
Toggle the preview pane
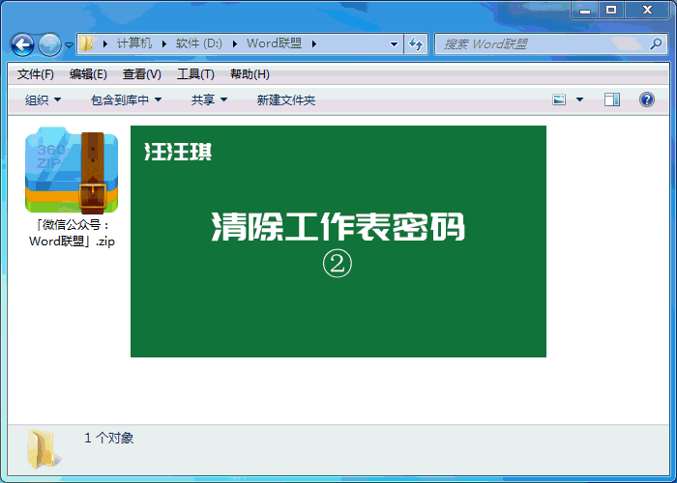coord(612,100)
